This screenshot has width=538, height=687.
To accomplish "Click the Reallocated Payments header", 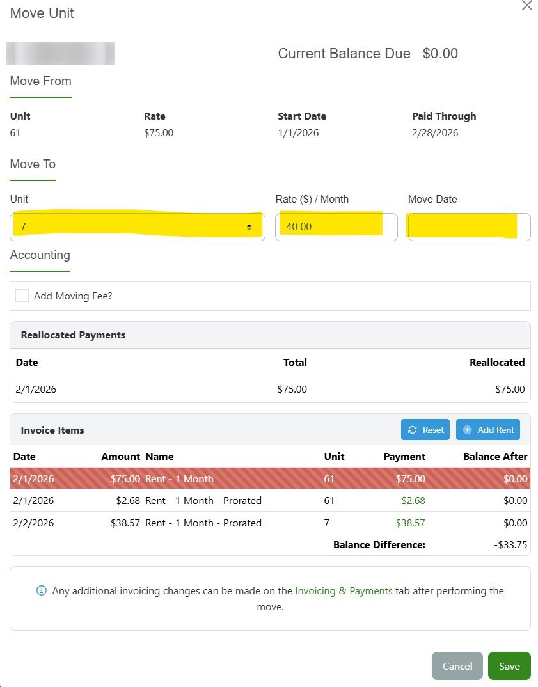I will click(x=73, y=335).
